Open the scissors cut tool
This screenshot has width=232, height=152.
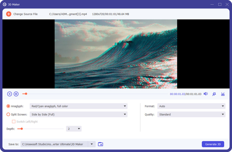tap(223, 94)
